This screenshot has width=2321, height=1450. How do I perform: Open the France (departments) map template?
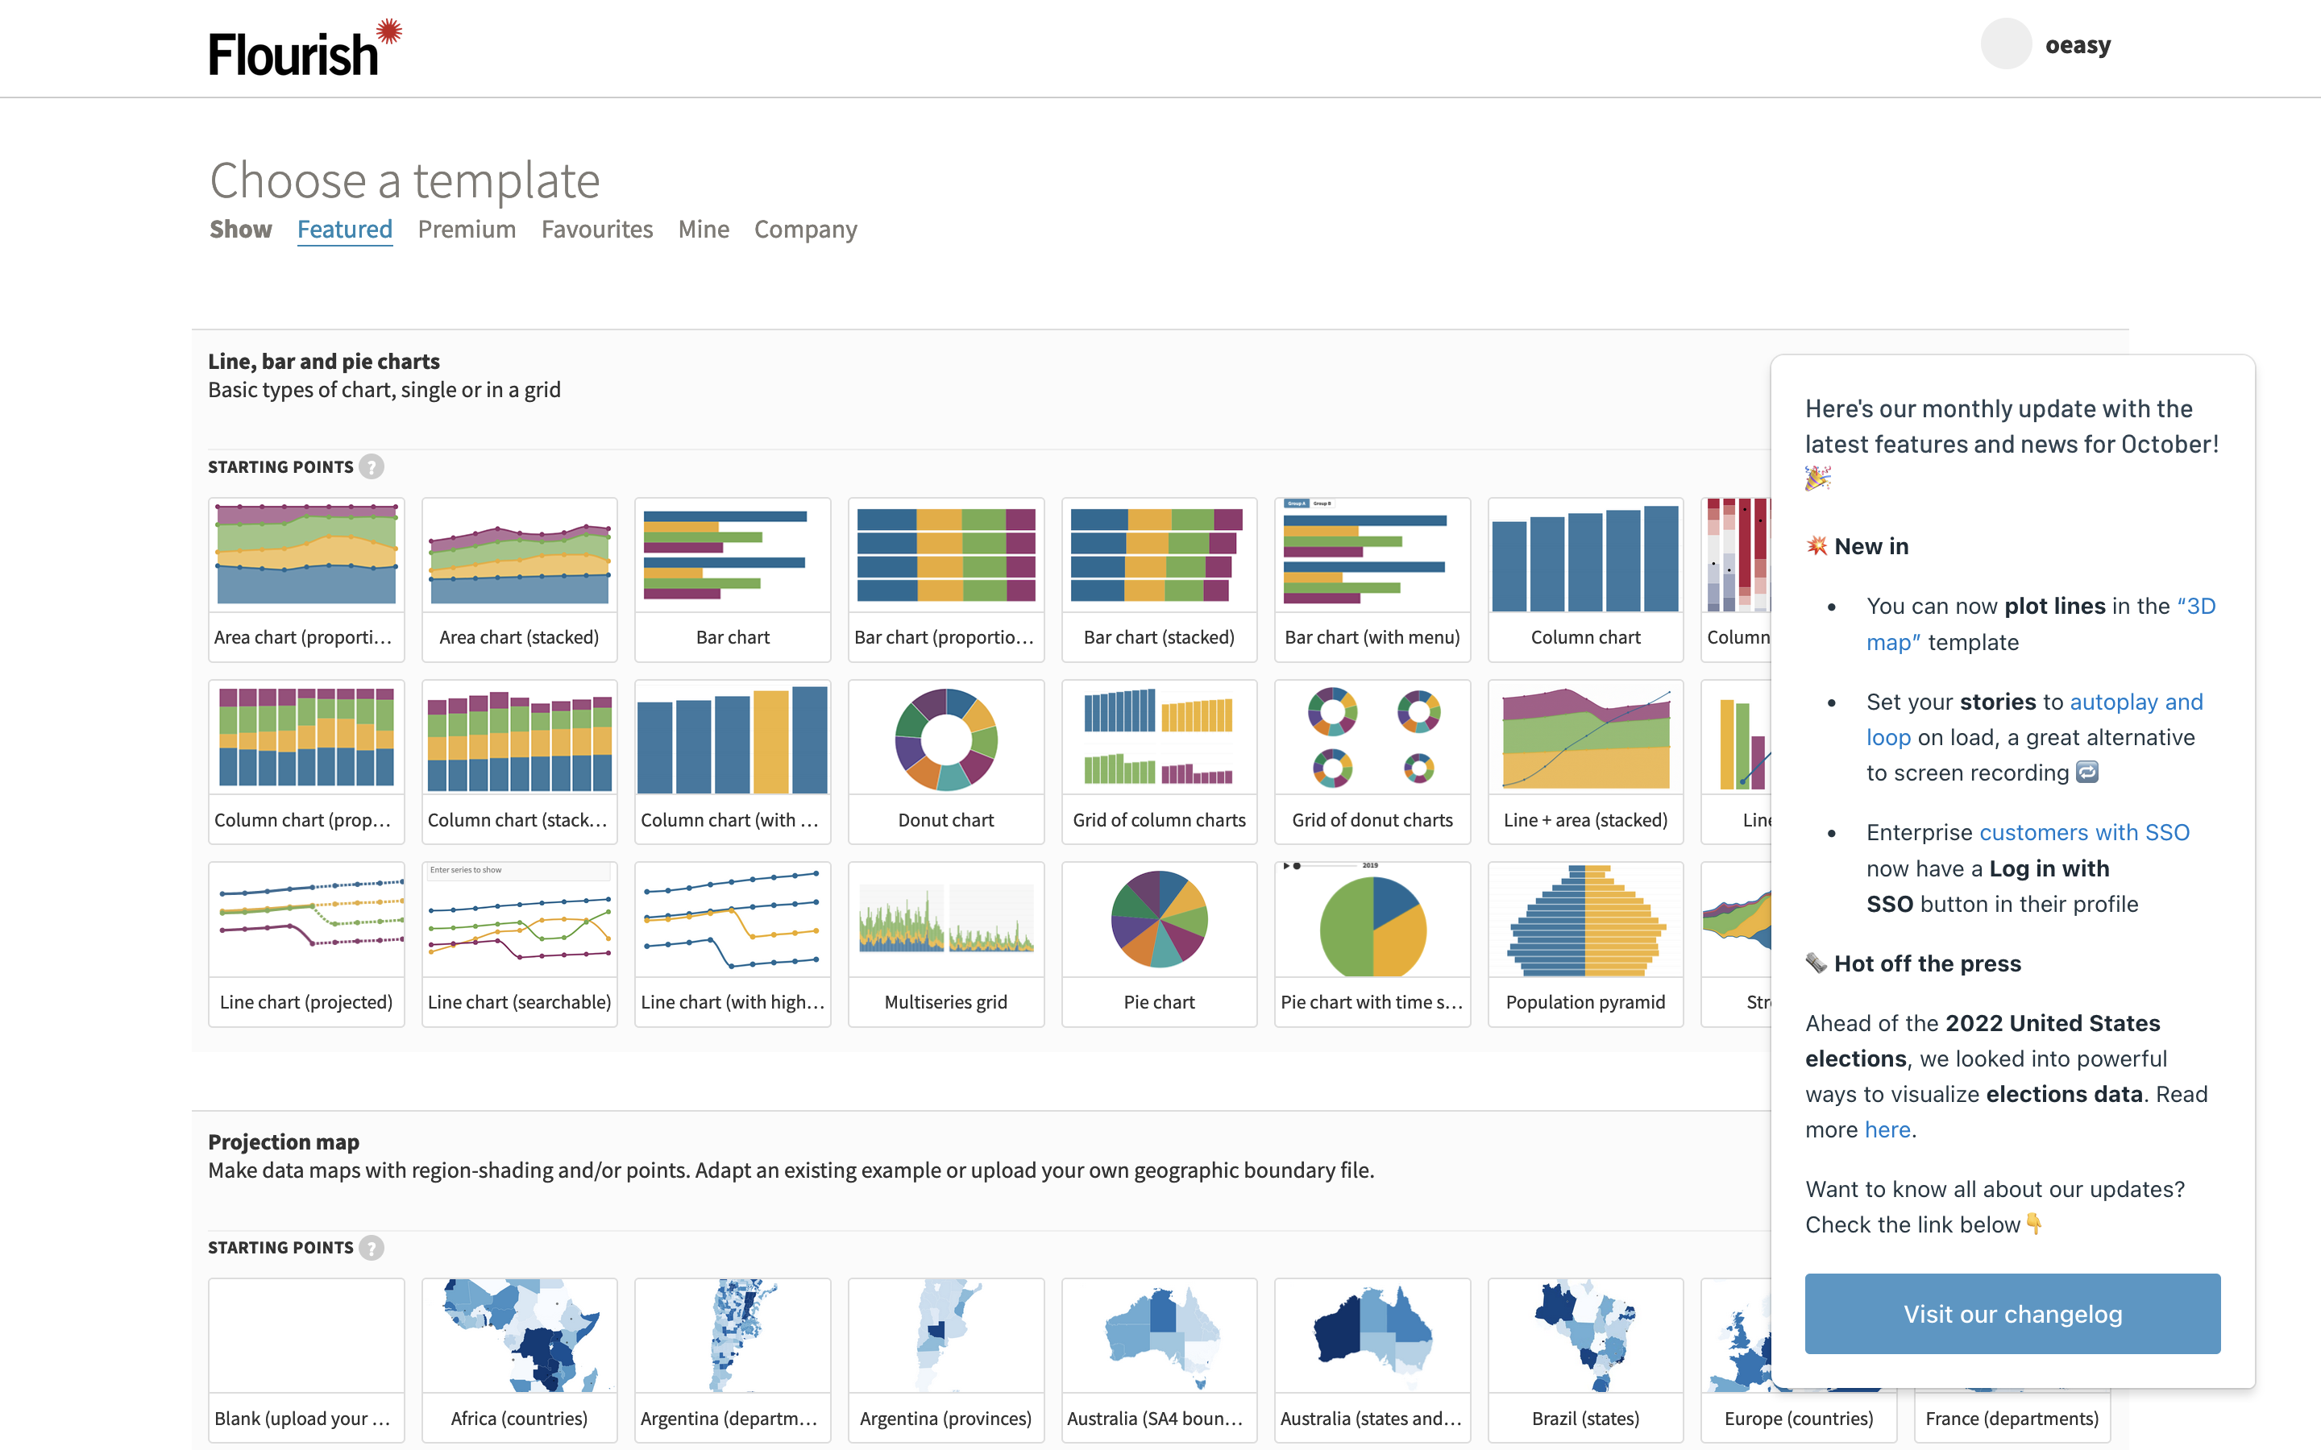coord(2012,1418)
